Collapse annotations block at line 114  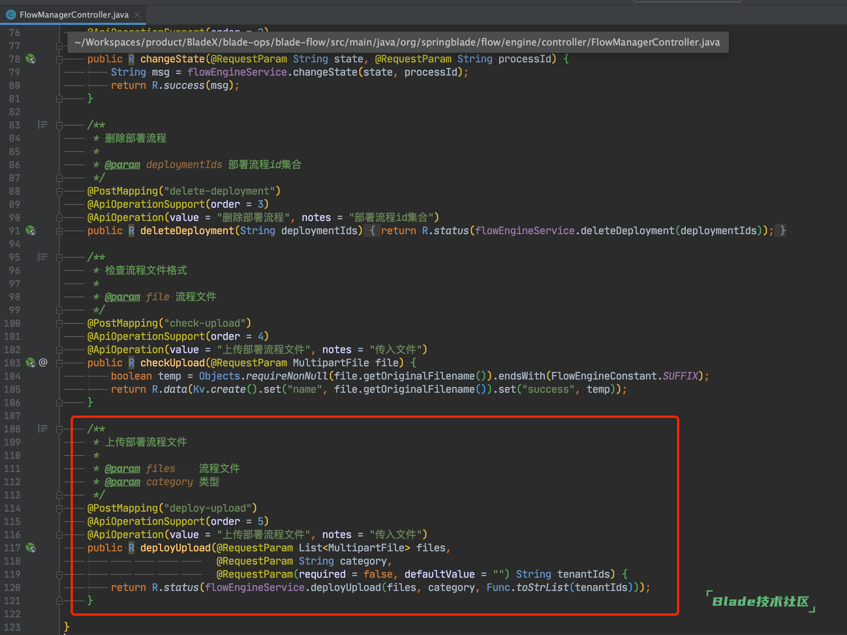point(59,508)
